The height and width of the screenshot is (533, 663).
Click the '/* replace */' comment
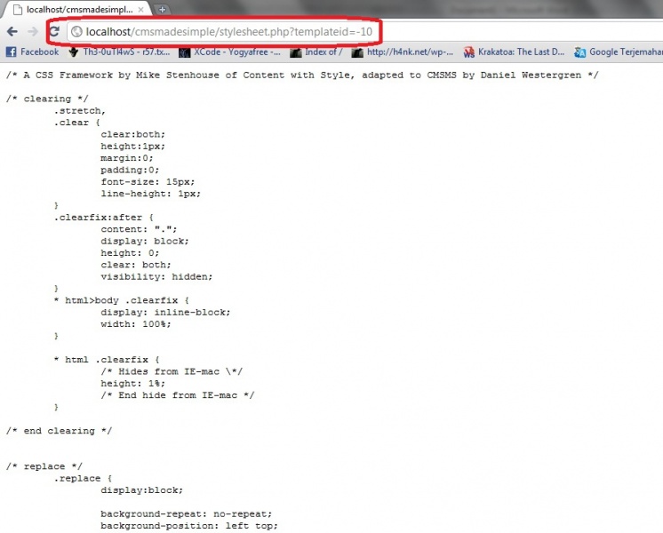tap(44, 466)
